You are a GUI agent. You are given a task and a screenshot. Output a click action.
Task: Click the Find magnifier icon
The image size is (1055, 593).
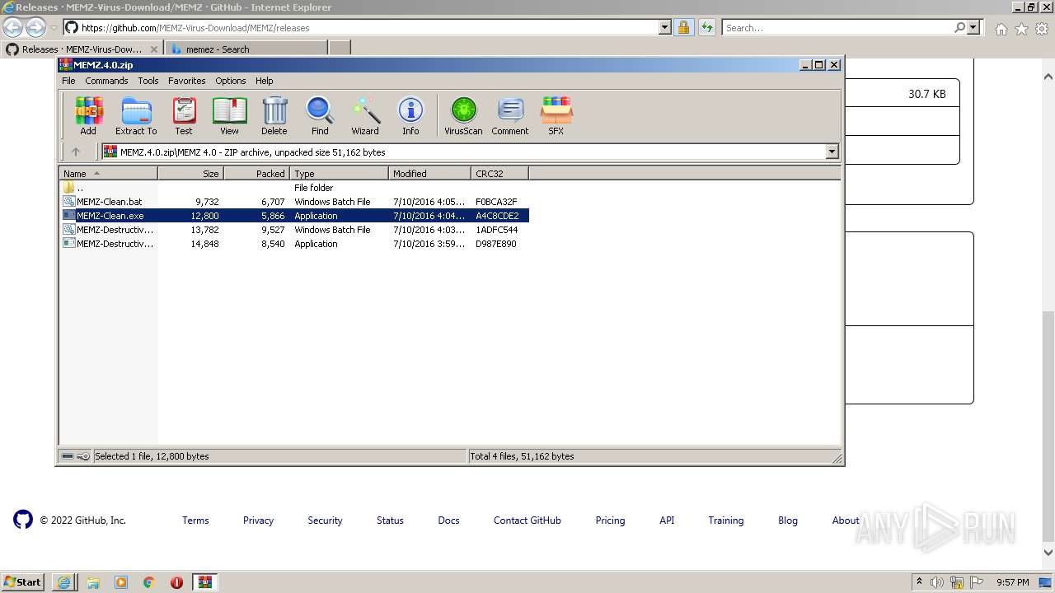[320, 115]
